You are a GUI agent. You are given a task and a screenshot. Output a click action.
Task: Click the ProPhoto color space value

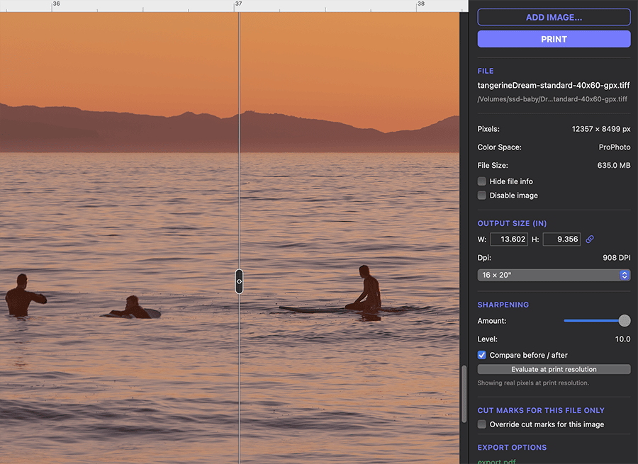point(615,147)
